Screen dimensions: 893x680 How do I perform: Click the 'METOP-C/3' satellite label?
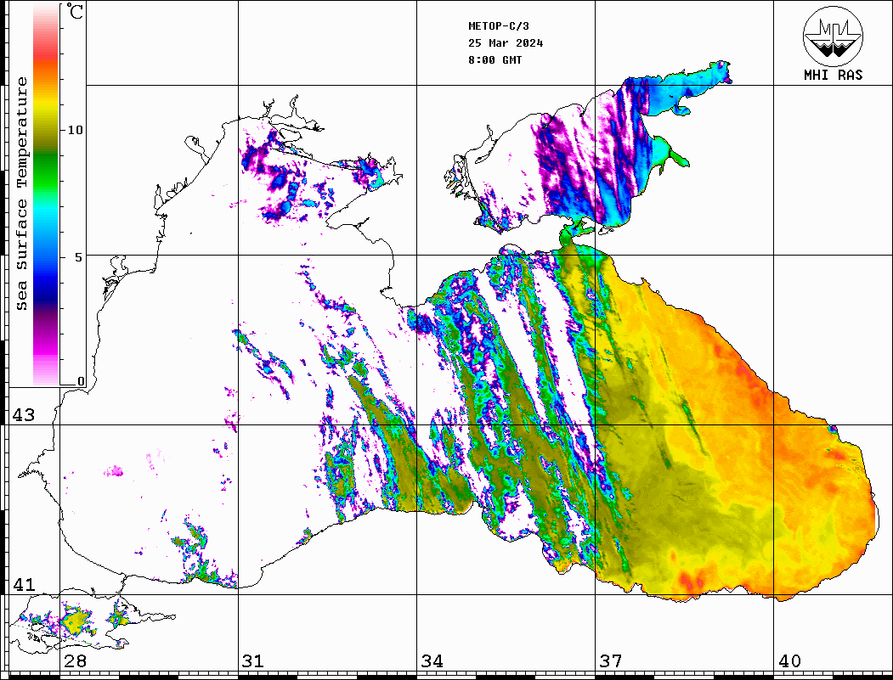click(499, 26)
